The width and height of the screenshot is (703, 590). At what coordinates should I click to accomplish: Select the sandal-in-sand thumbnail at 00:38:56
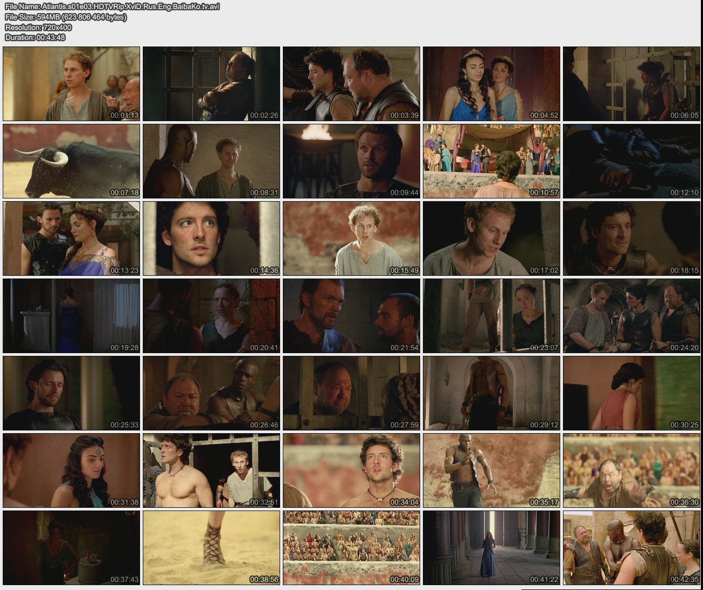coord(211,548)
